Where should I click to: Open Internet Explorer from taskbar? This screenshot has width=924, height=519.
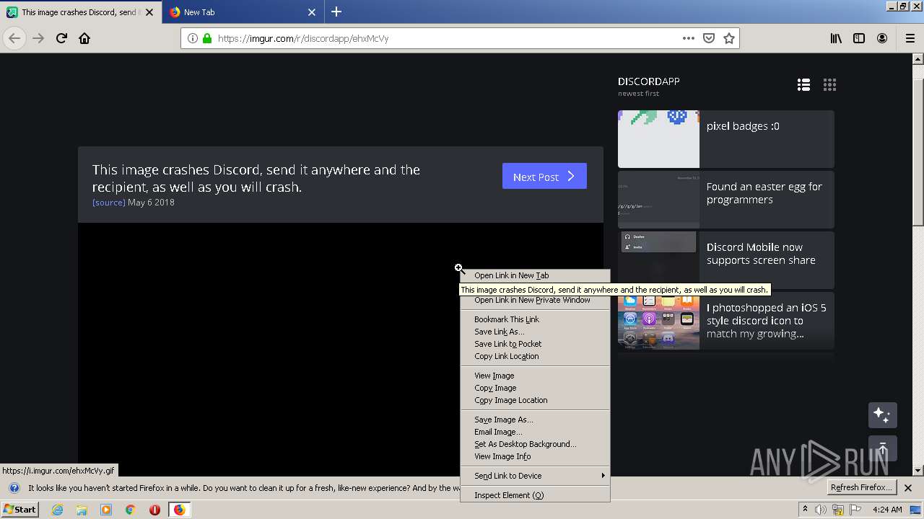point(57,510)
